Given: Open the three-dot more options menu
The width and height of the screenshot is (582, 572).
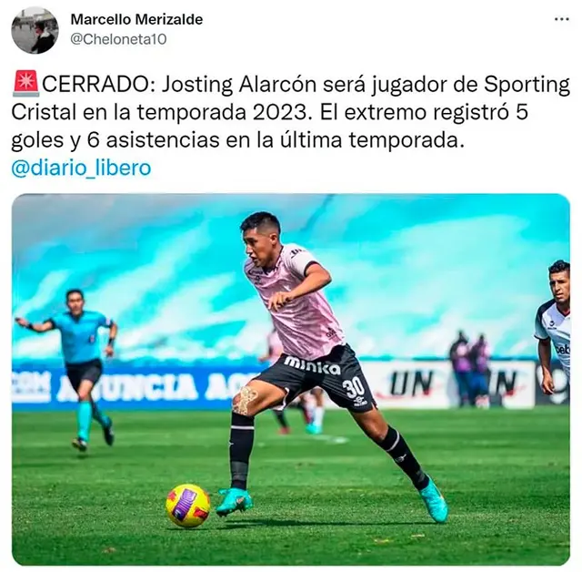Looking at the screenshot, I should click(x=562, y=20).
